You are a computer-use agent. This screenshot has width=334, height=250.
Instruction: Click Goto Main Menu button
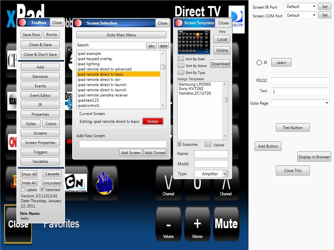121,35
